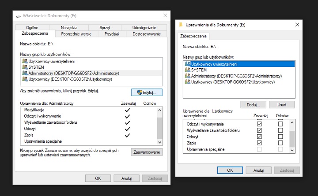Image resolution: width=318 pixels, height=196 pixels.
Task: Select Administratorzy group icon in left dialog
Action: tap(24, 73)
